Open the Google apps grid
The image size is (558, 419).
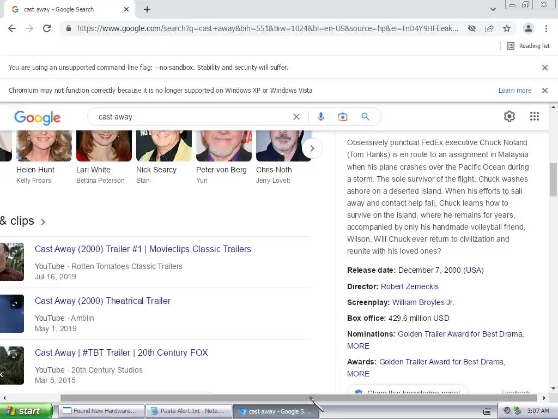coord(534,116)
